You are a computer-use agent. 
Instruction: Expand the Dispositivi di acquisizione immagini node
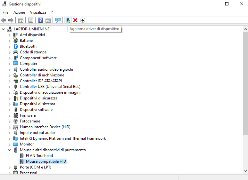point(9,93)
